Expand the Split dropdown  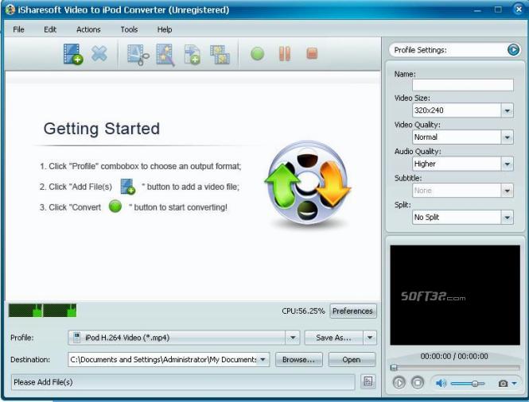pyautogui.click(x=507, y=218)
